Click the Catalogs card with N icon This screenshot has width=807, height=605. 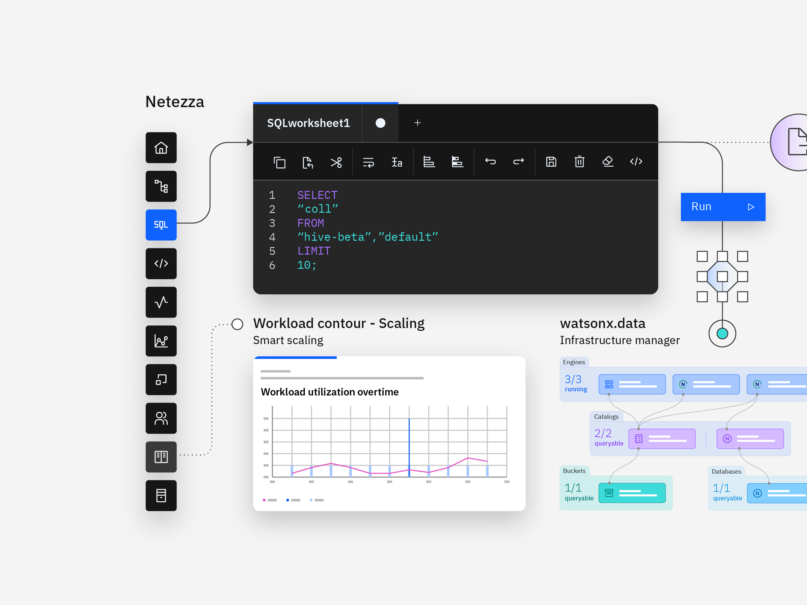coord(751,439)
